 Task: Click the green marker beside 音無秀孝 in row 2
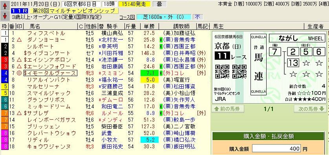click(161, 40)
